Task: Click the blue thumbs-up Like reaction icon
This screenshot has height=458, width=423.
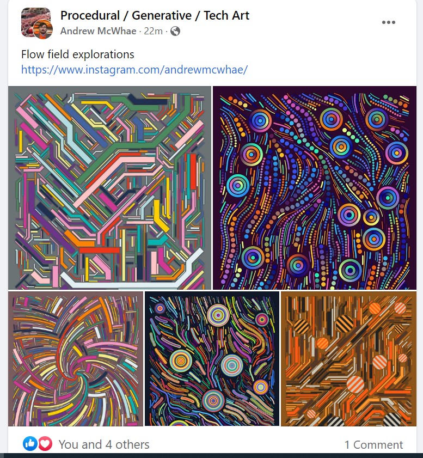Action: (30, 444)
